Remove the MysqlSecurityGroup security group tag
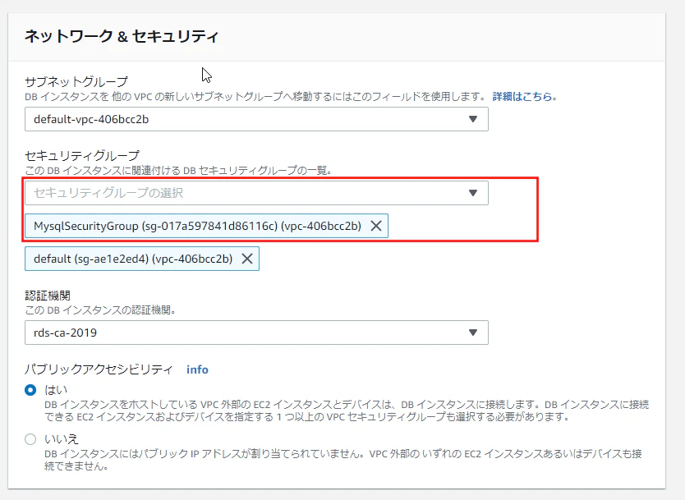The image size is (685, 500). 376,226
